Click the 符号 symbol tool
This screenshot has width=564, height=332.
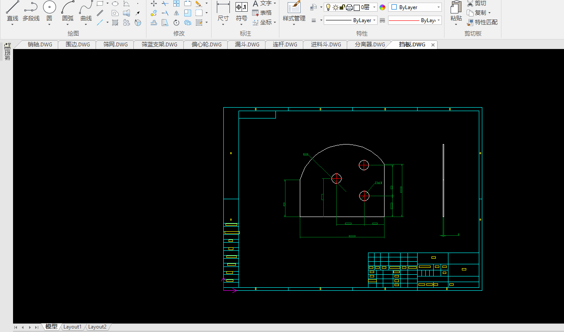point(242,8)
